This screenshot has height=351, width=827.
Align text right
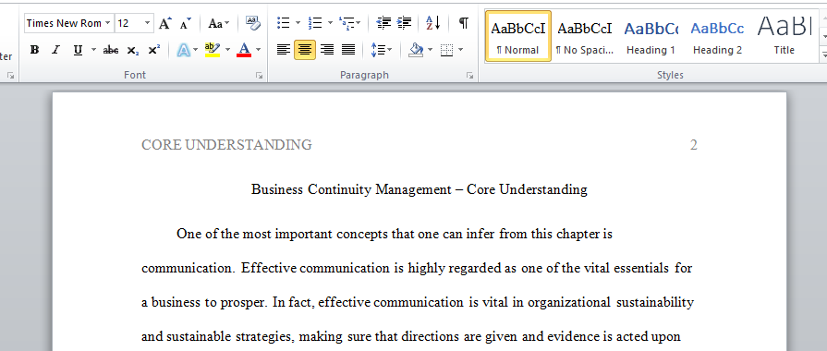tap(327, 50)
